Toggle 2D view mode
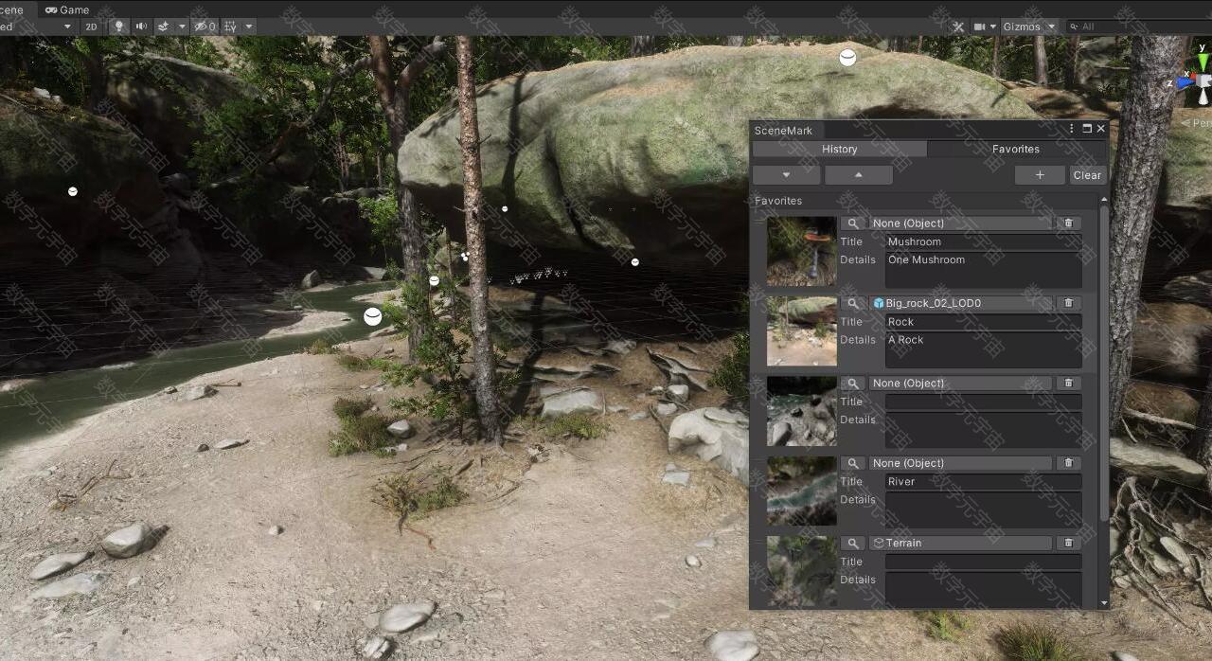 (x=91, y=27)
